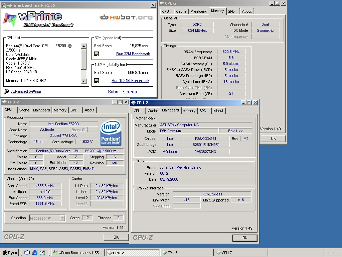Click the LPCIO W83627DHG field

coord(206,152)
